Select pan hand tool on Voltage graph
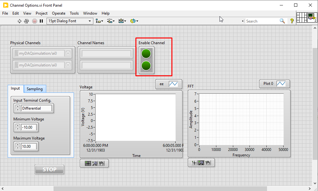318x191 pixels. coord(101,163)
